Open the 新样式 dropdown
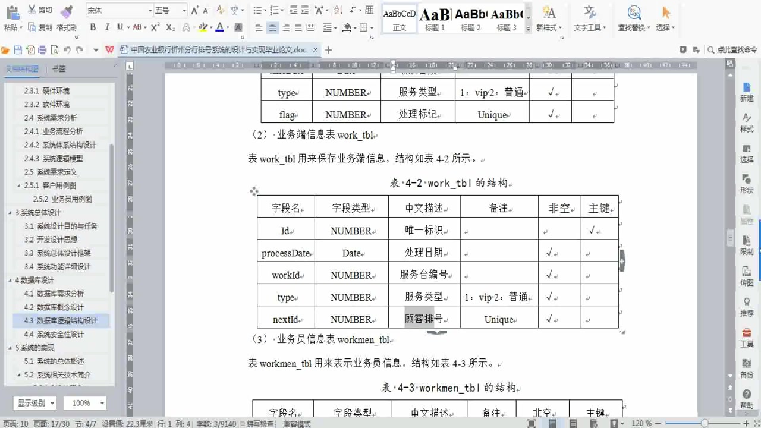761x428 pixels. click(x=549, y=19)
